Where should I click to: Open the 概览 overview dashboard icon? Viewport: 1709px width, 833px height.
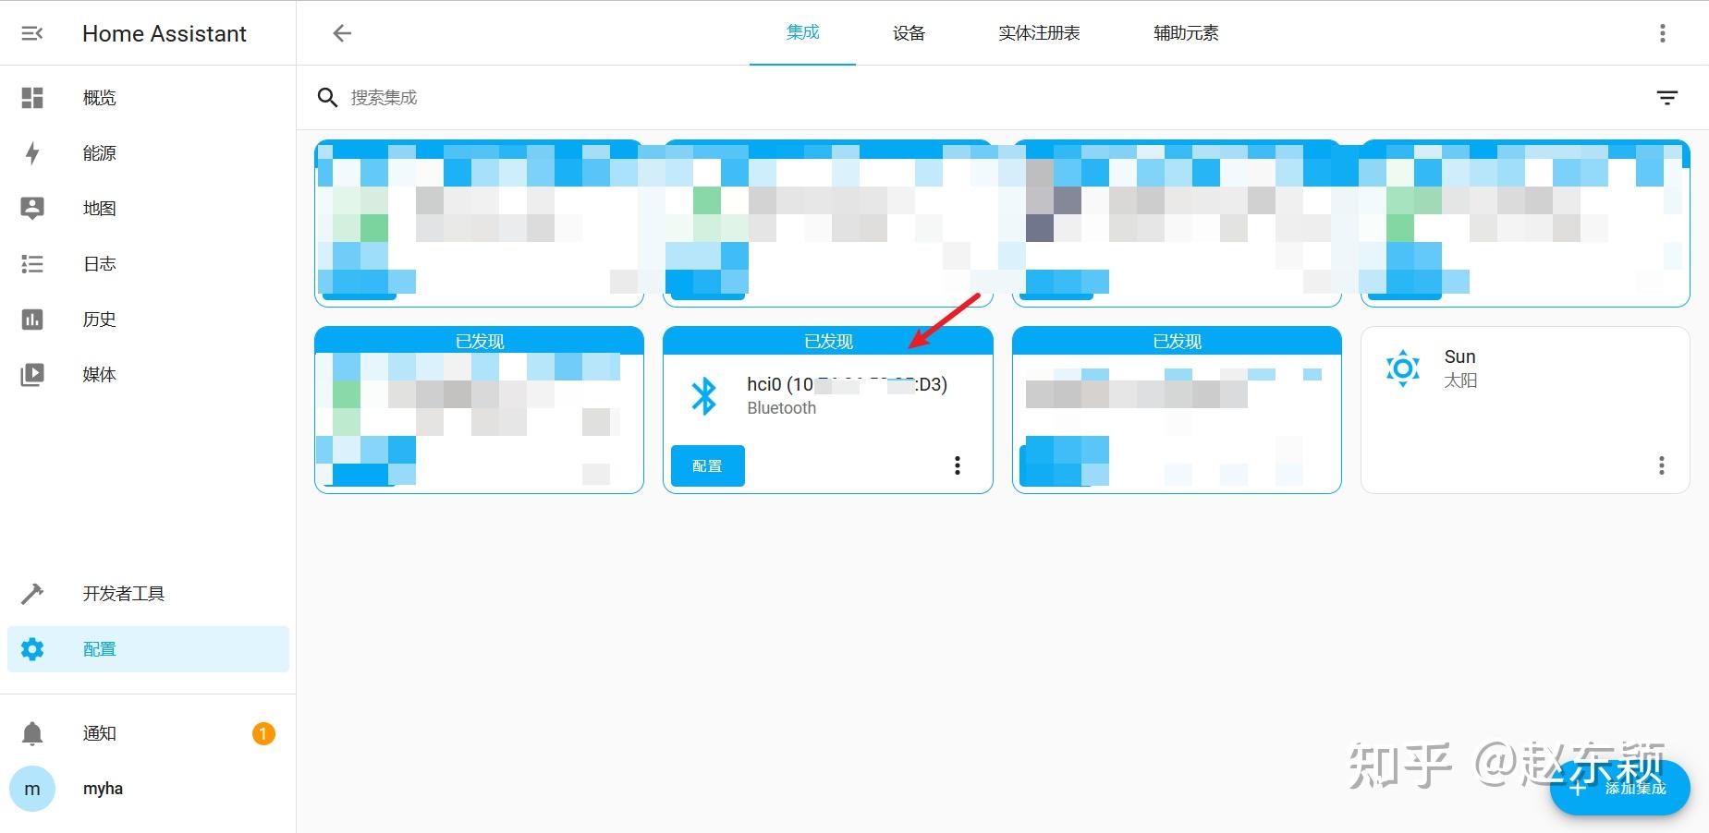pyautogui.click(x=32, y=98)
